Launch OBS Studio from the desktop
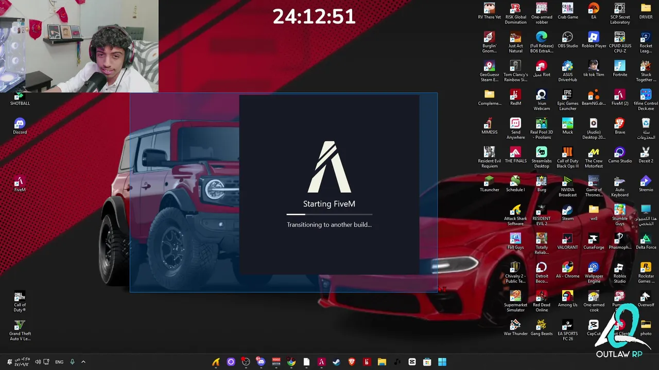Screen dimensions: 659x370 (567, 40)
